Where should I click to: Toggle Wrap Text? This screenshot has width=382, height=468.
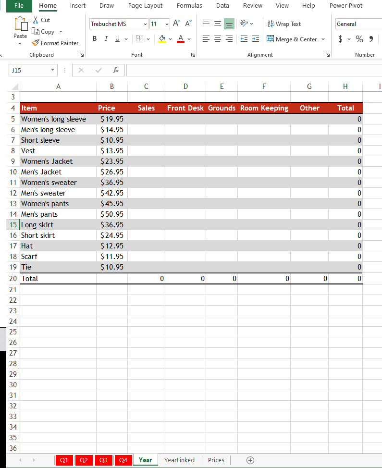coord(284,24)
